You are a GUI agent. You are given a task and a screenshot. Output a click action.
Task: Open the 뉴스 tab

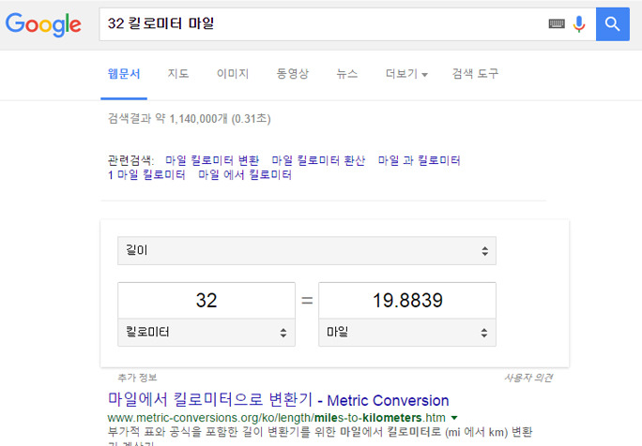point(346,74)
